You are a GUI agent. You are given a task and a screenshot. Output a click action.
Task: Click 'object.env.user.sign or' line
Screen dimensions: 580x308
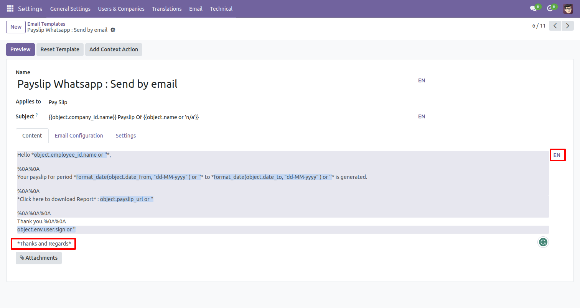[x=46, y=229]
